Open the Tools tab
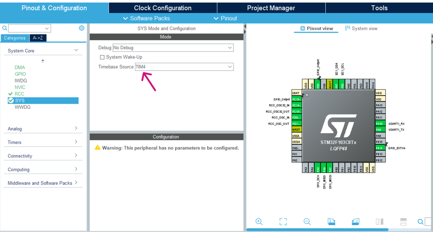433x232 pixels. click(379, 8)
